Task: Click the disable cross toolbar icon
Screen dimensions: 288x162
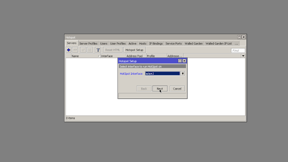Action: coord(90,50)
